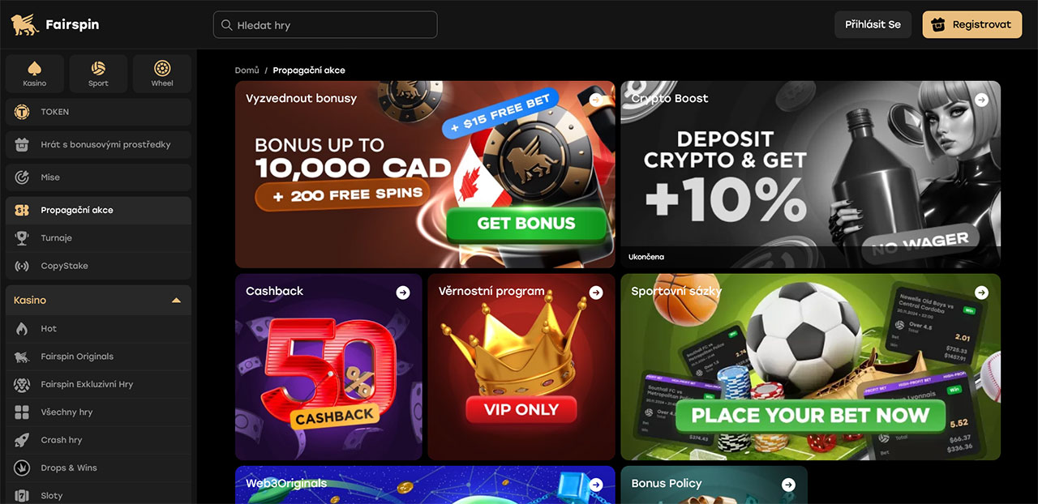Click GET BONUS green button

[x=526, y=224]
